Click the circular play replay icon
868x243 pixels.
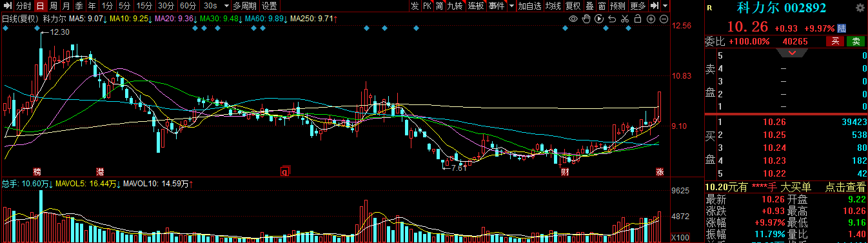(x=599, y=19)
